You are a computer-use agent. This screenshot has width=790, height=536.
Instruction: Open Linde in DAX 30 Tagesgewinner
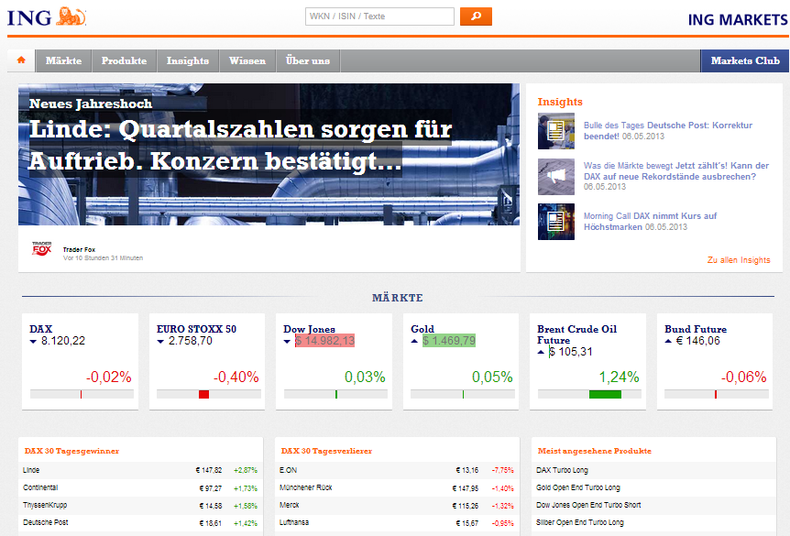tap(32, 469)
